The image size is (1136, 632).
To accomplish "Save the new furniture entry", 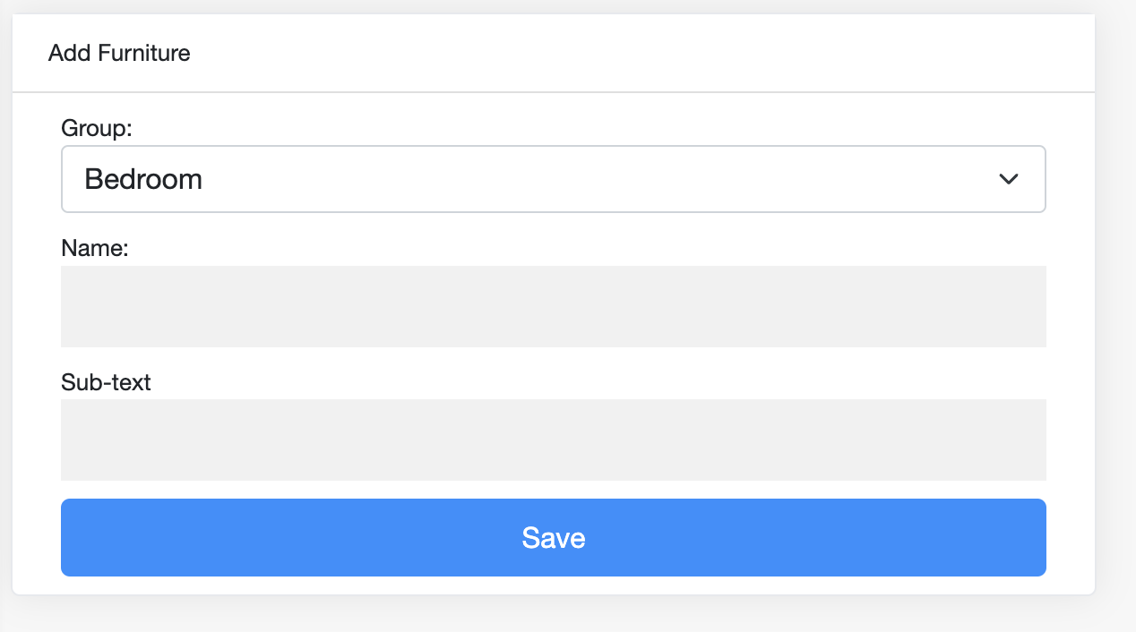I will (x=553, y=537).
